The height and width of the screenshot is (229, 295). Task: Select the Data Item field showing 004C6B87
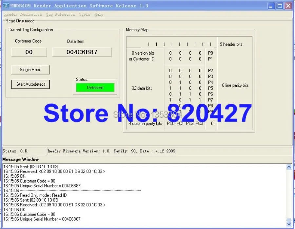pyautogui.click(x=82, y=52)
